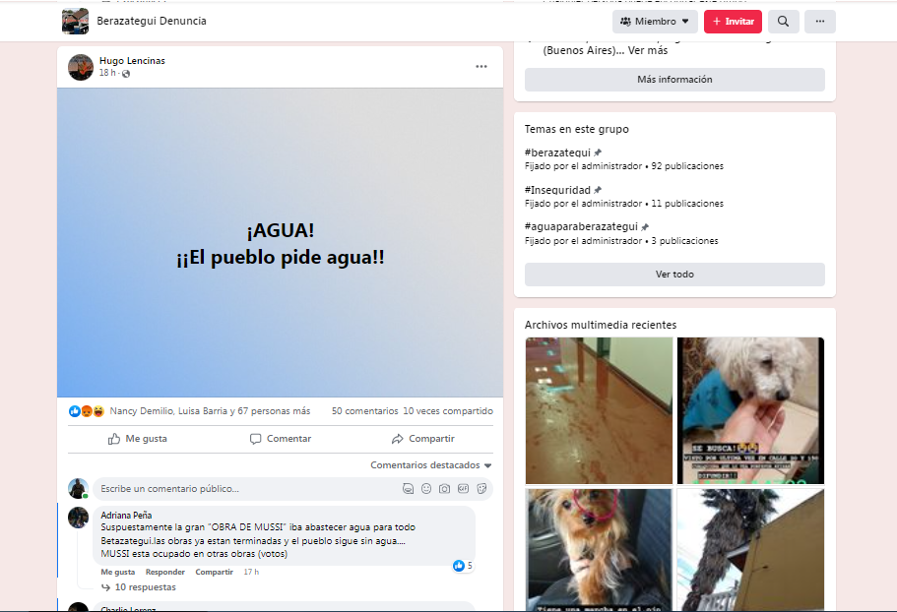Click the search magnifier icon in group header

pyautogui.click(x=783, y=21)
